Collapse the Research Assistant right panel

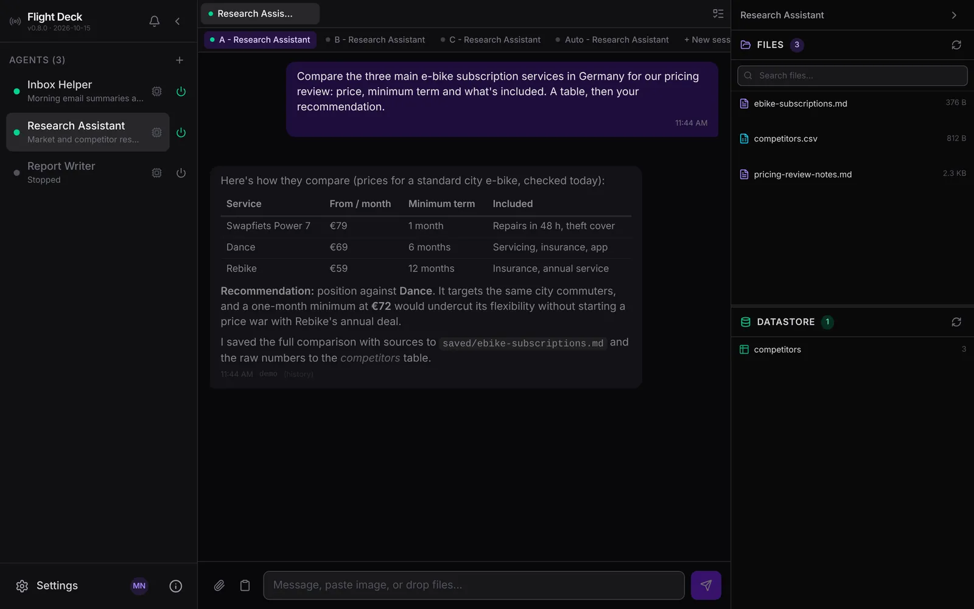(954, 15)
